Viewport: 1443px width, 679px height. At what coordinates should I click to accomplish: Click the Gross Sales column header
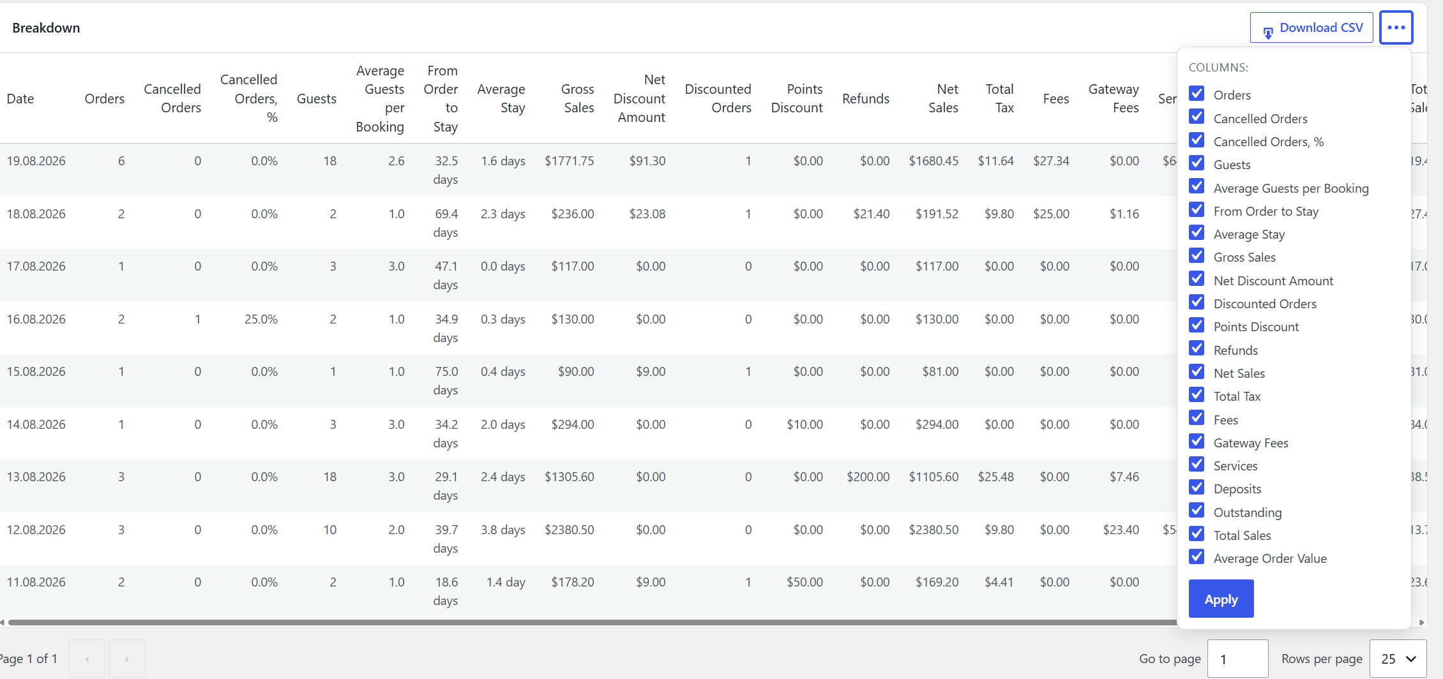click(578, 99)
